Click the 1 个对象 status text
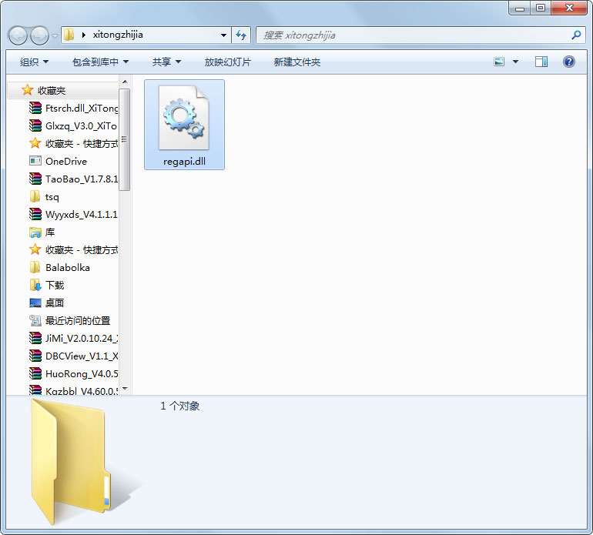The height and width of the screenshot is (535, 593). tap(180, 406)
